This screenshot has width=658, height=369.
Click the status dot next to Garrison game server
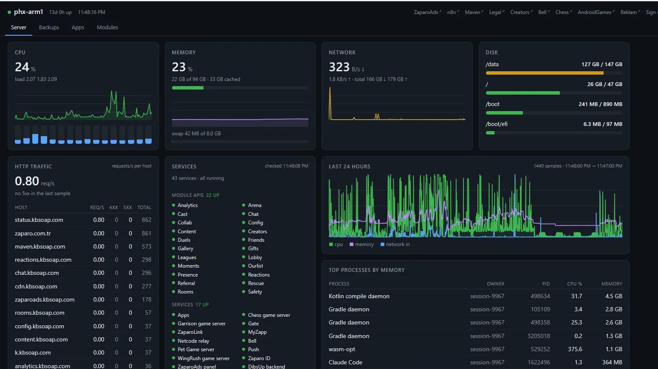coord(173,324)
